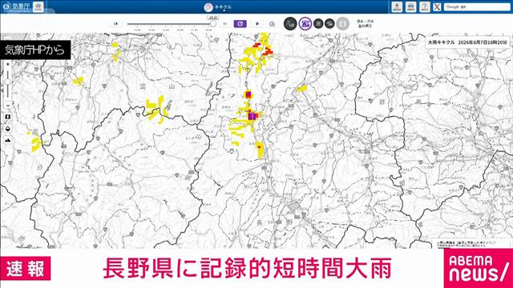Select the flood hazard (洪水) map icon
The height and width of the screenshot is (288, 513).
point(318,23)
